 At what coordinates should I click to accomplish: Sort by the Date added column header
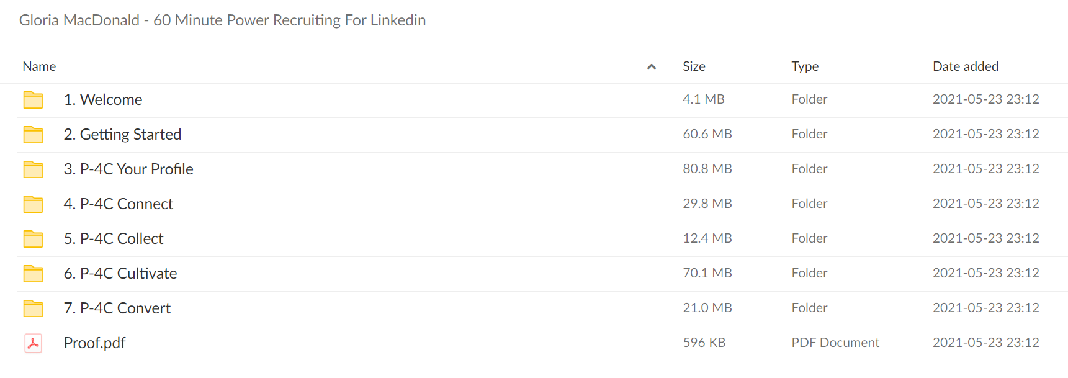(966, 66)
